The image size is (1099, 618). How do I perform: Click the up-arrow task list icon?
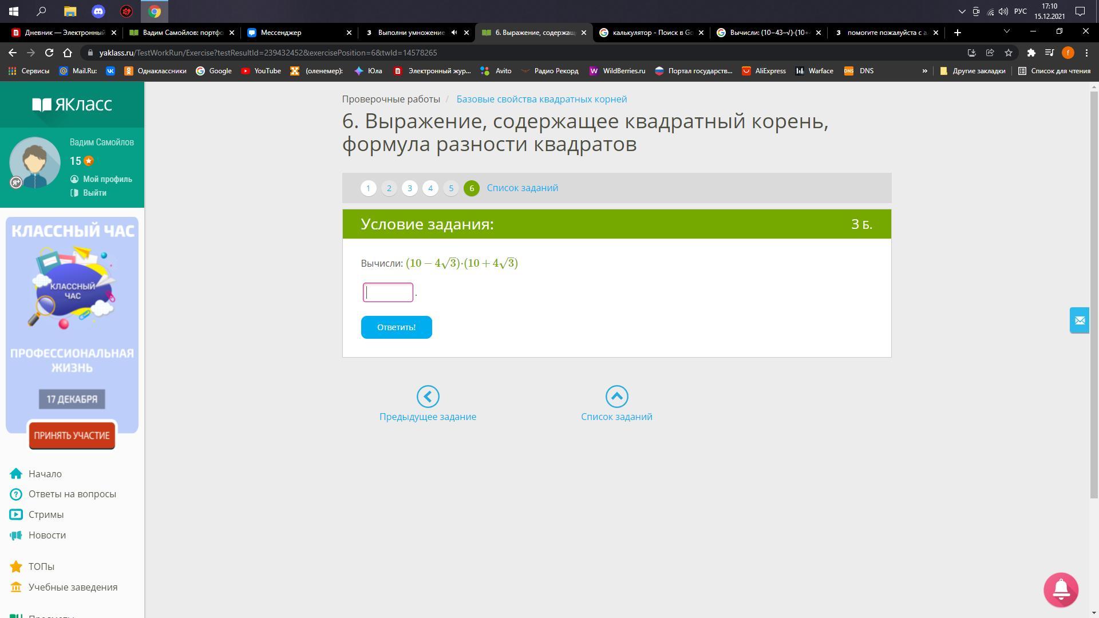[616, 397]
